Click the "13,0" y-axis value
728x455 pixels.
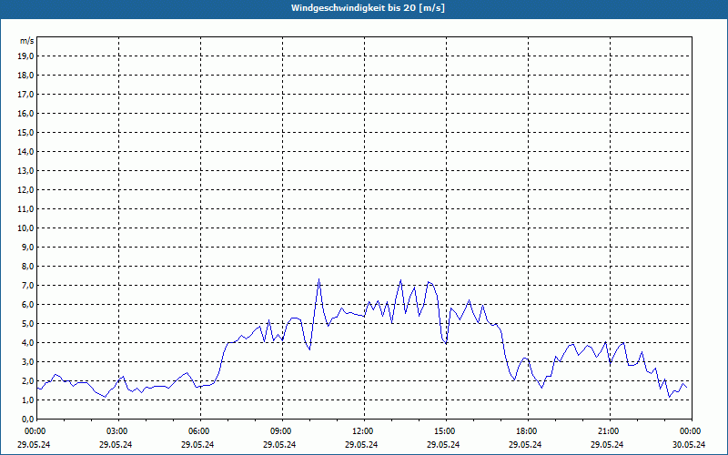[x=25, y=170]
